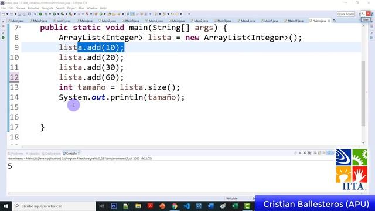This screenshot has height=211, width=375.
Task: Open the Edit menu
Action: tap(11, 8)
